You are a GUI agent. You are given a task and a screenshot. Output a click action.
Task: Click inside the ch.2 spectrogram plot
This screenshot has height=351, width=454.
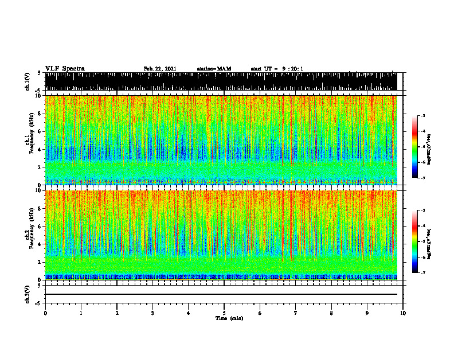(221, 235)
